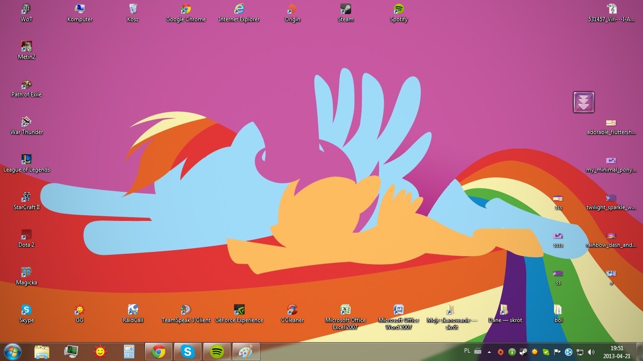Select the CCleaner desktop shortcut

tap(292, 314)
